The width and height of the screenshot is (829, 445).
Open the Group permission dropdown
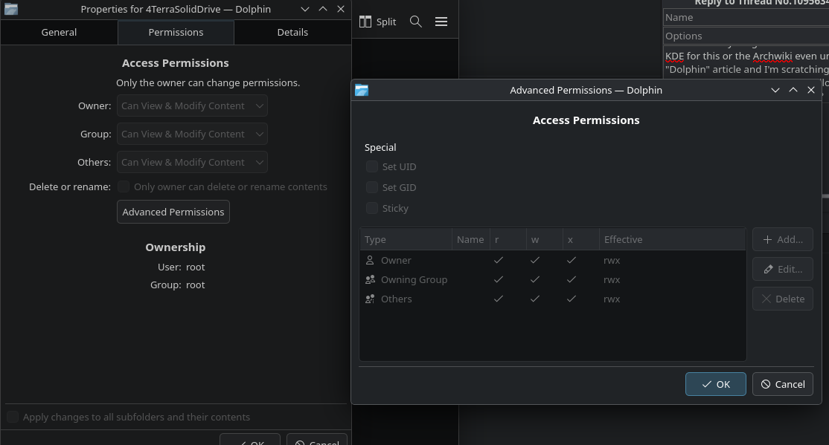point(192,134)
